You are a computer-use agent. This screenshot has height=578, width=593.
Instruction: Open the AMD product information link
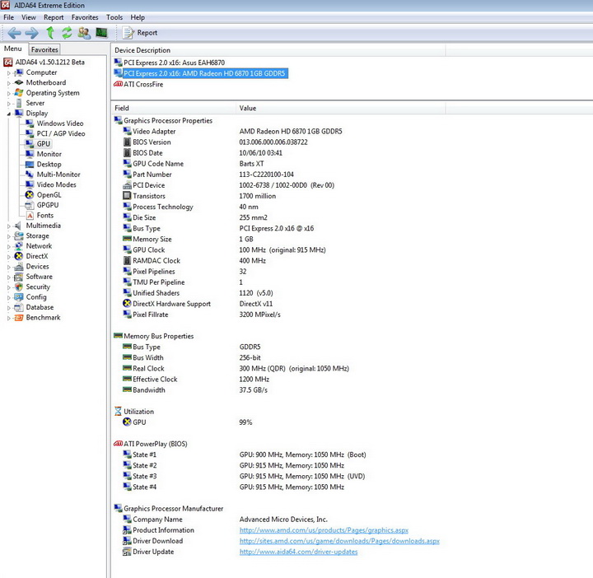pyautogui.click(x=324, y=530)
